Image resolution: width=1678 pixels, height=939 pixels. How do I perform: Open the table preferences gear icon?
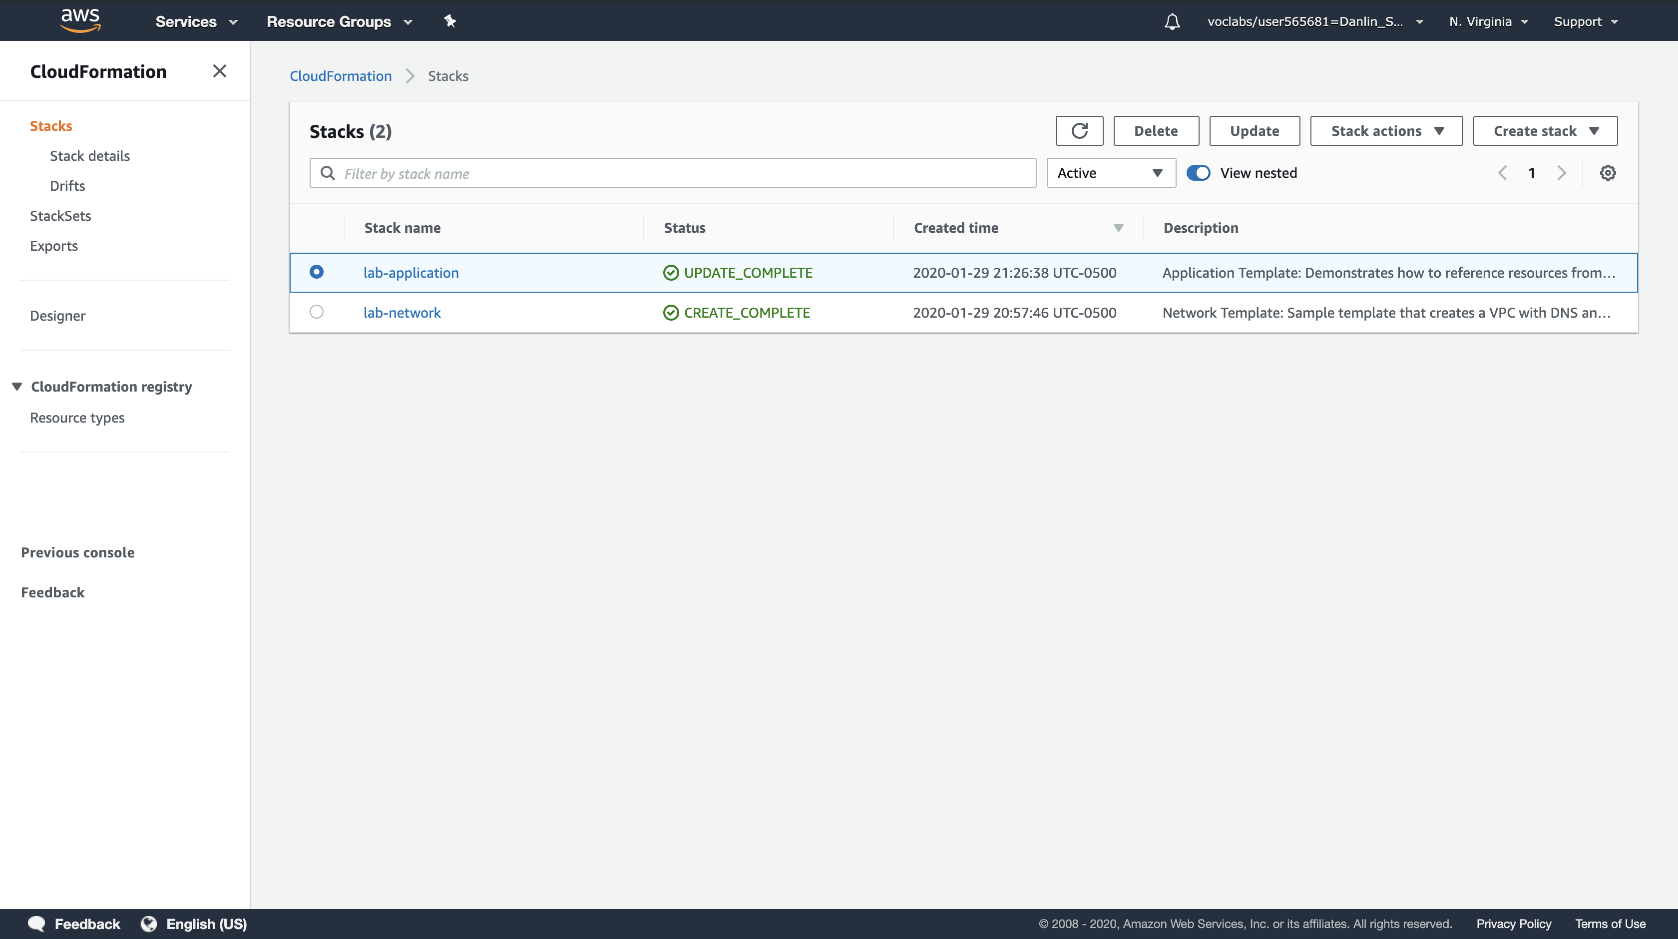click(x=1607, y=173)
